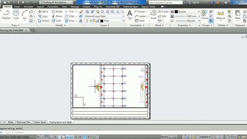Toggle the highlighted Selection Cycling status button
The width and height of the screenshot is (247, 139).
[x=85, y=137]
